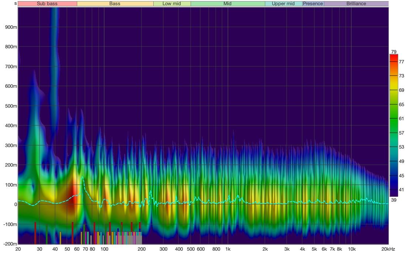
Task: Select the 600m tick on time axis
Action: (x=11, y=86)
